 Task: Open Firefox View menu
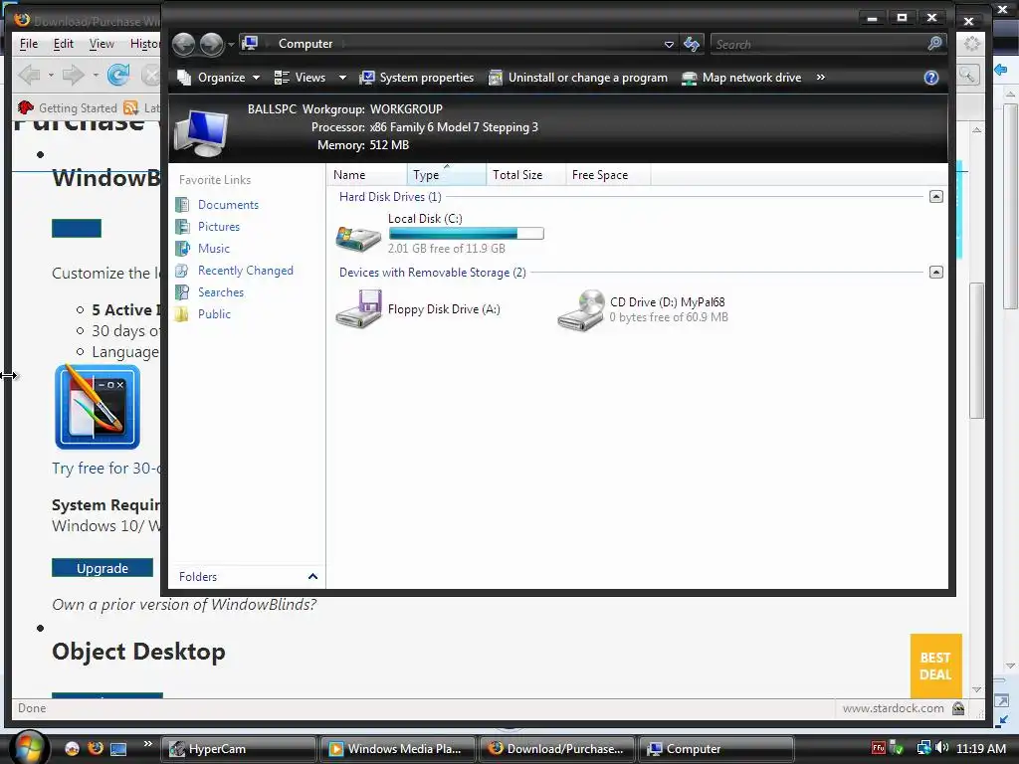point(102,44)
